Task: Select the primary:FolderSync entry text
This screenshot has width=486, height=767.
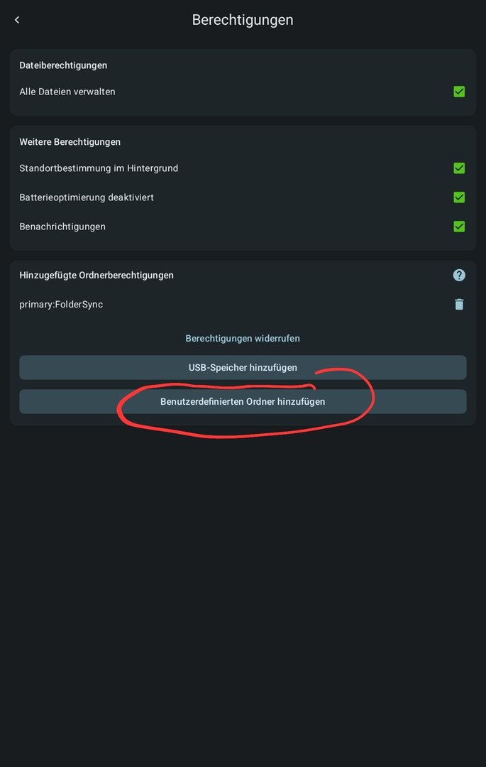Action: tap(61, 304)
